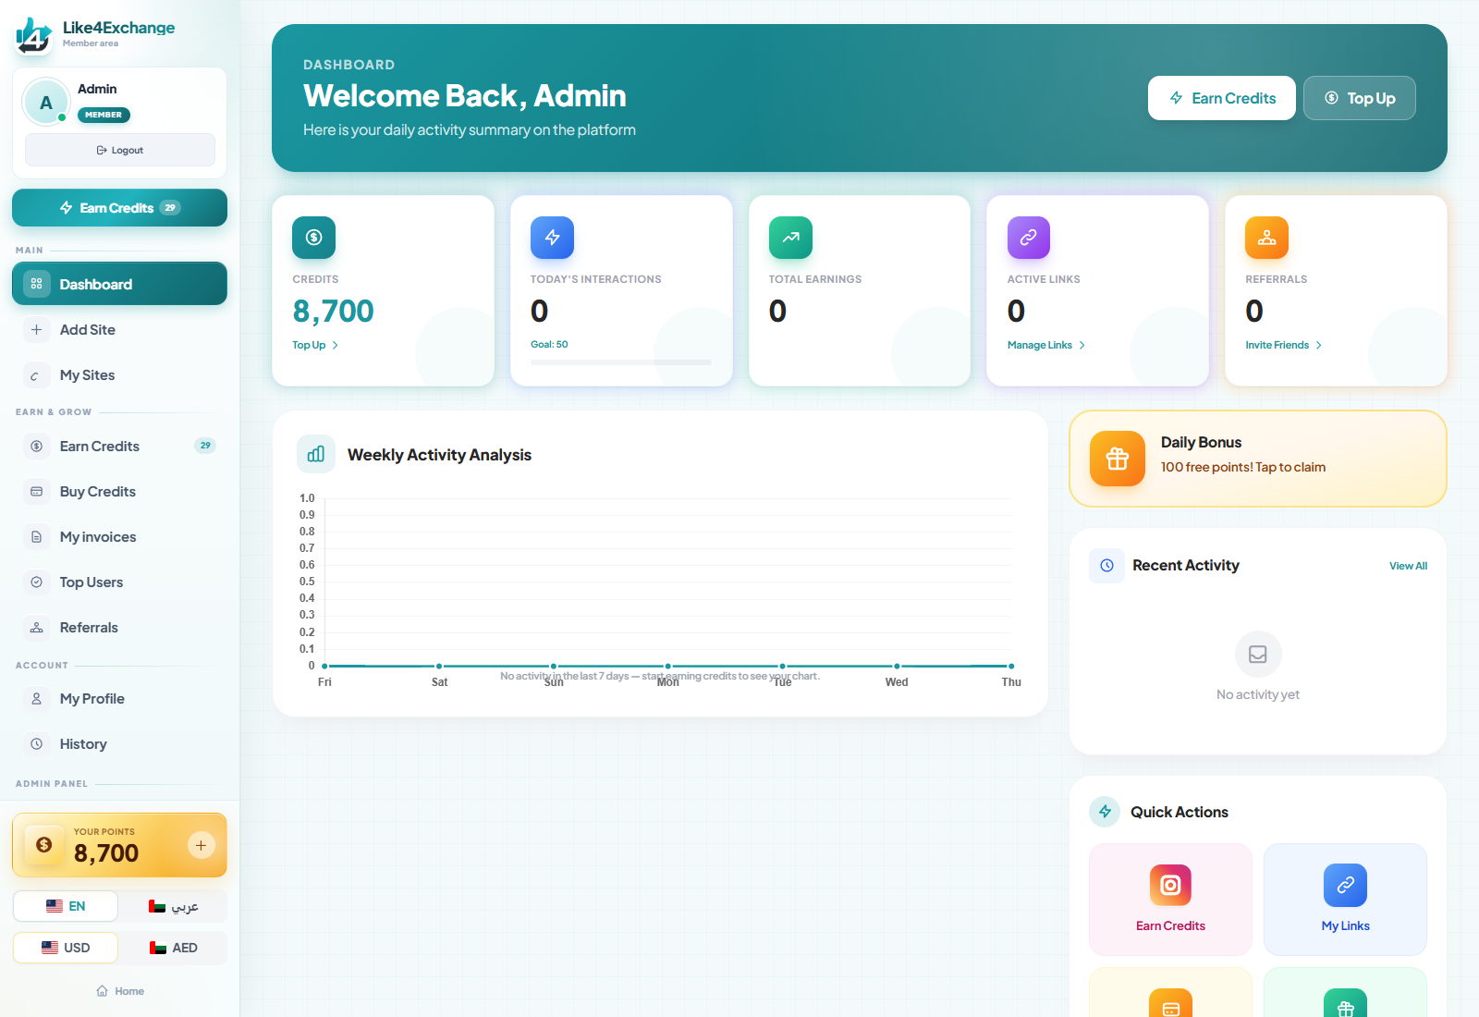Screen dimensions: 1479x1017
Task: Click the Home link at sidebar bottom
Action: coord(120,991)
